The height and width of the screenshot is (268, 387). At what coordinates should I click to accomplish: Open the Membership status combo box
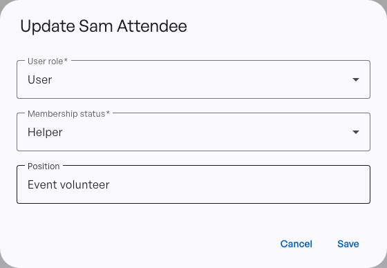pyautogui.click(x=193, y=132)
